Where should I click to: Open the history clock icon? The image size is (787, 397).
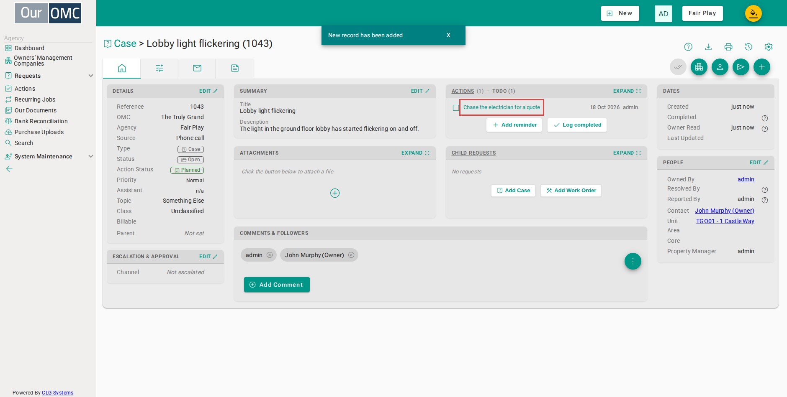tap(748, 47)
